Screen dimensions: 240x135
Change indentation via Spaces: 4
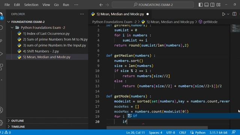pos(156,132)
